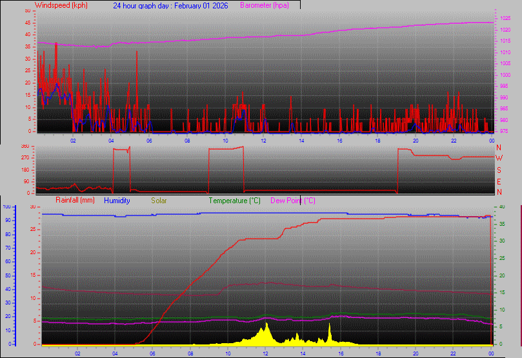Click the '270' value on the wind direction axis
The width and height of the screenshot is (522, 358).
25,157
